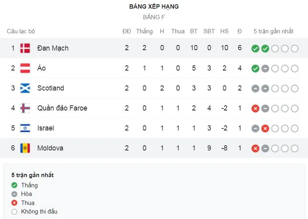Click Scotland's first gray draw indicator
Image resolution: width=308 pixels, height=219 pixels.
tap(255, 89)
